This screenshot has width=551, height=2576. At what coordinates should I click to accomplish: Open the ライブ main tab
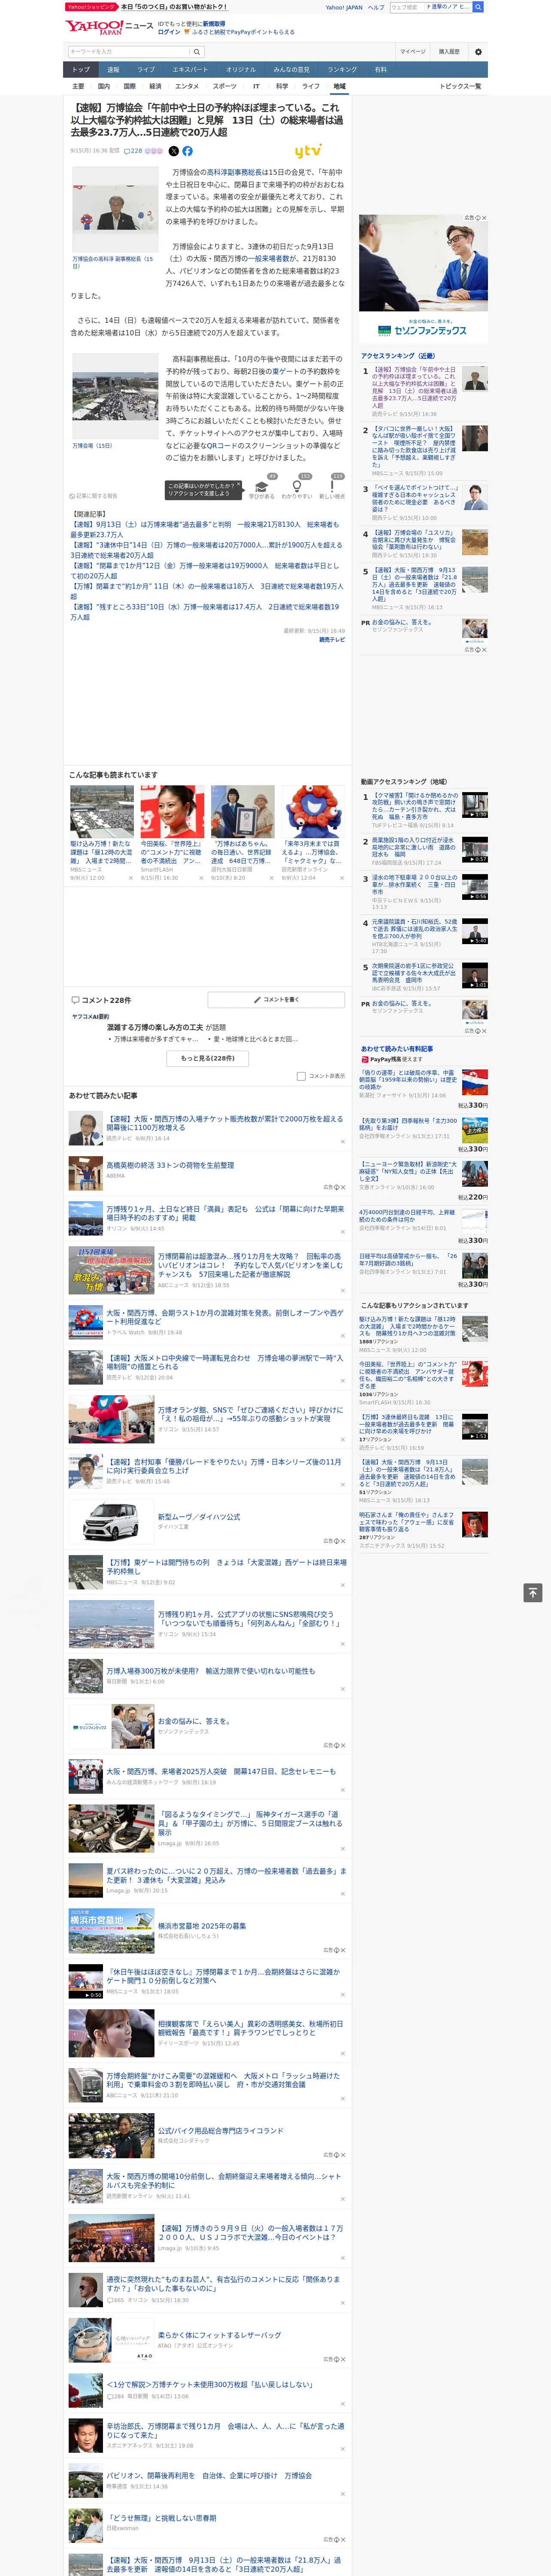[146, 70]
